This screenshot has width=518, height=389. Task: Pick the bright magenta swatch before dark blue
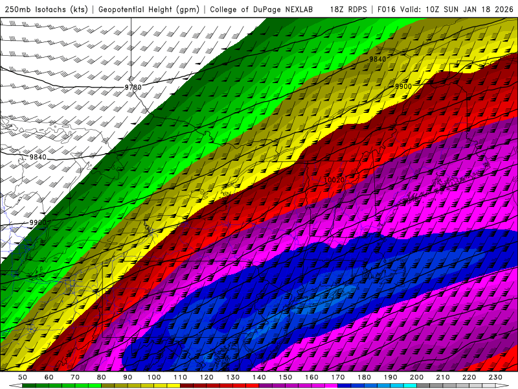[331, 386]
